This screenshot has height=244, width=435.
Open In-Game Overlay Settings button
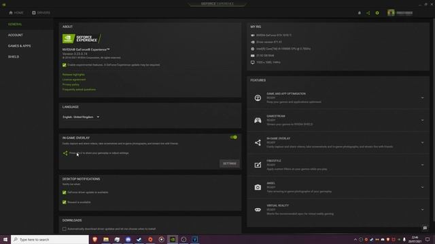click(x=230, y=163)
